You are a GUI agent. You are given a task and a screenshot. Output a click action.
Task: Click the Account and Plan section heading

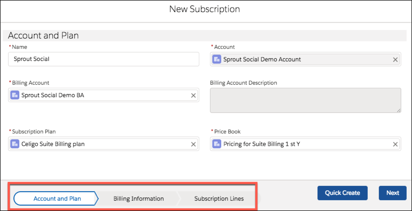43,36
